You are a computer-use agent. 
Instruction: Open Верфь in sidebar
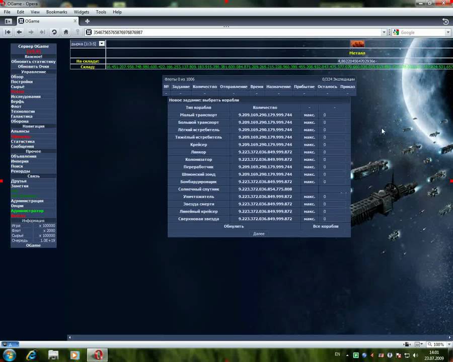click(x=17, y=102)
